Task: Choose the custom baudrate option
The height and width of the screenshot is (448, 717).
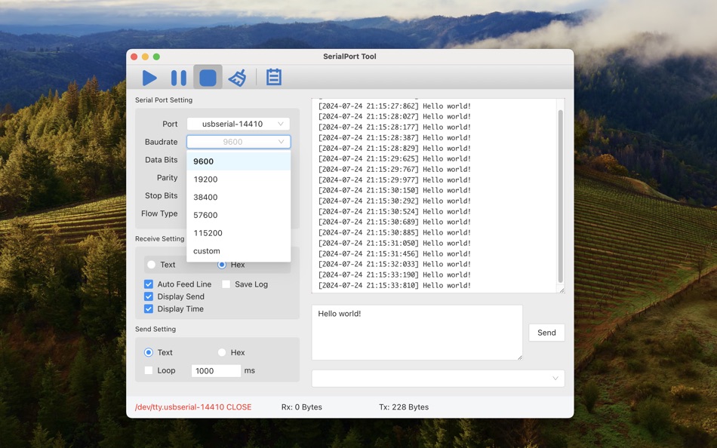Action: pyautogui.click(x=205, y=251)
